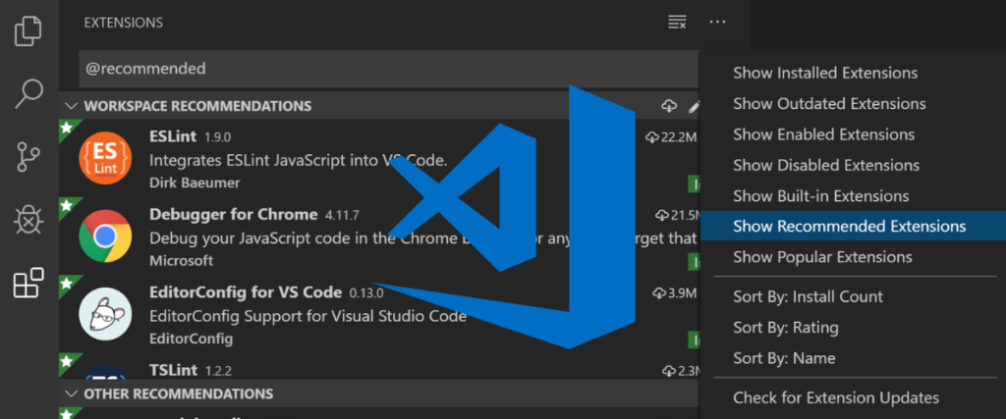Choose Check for Extension Updates

click(836, 397)
